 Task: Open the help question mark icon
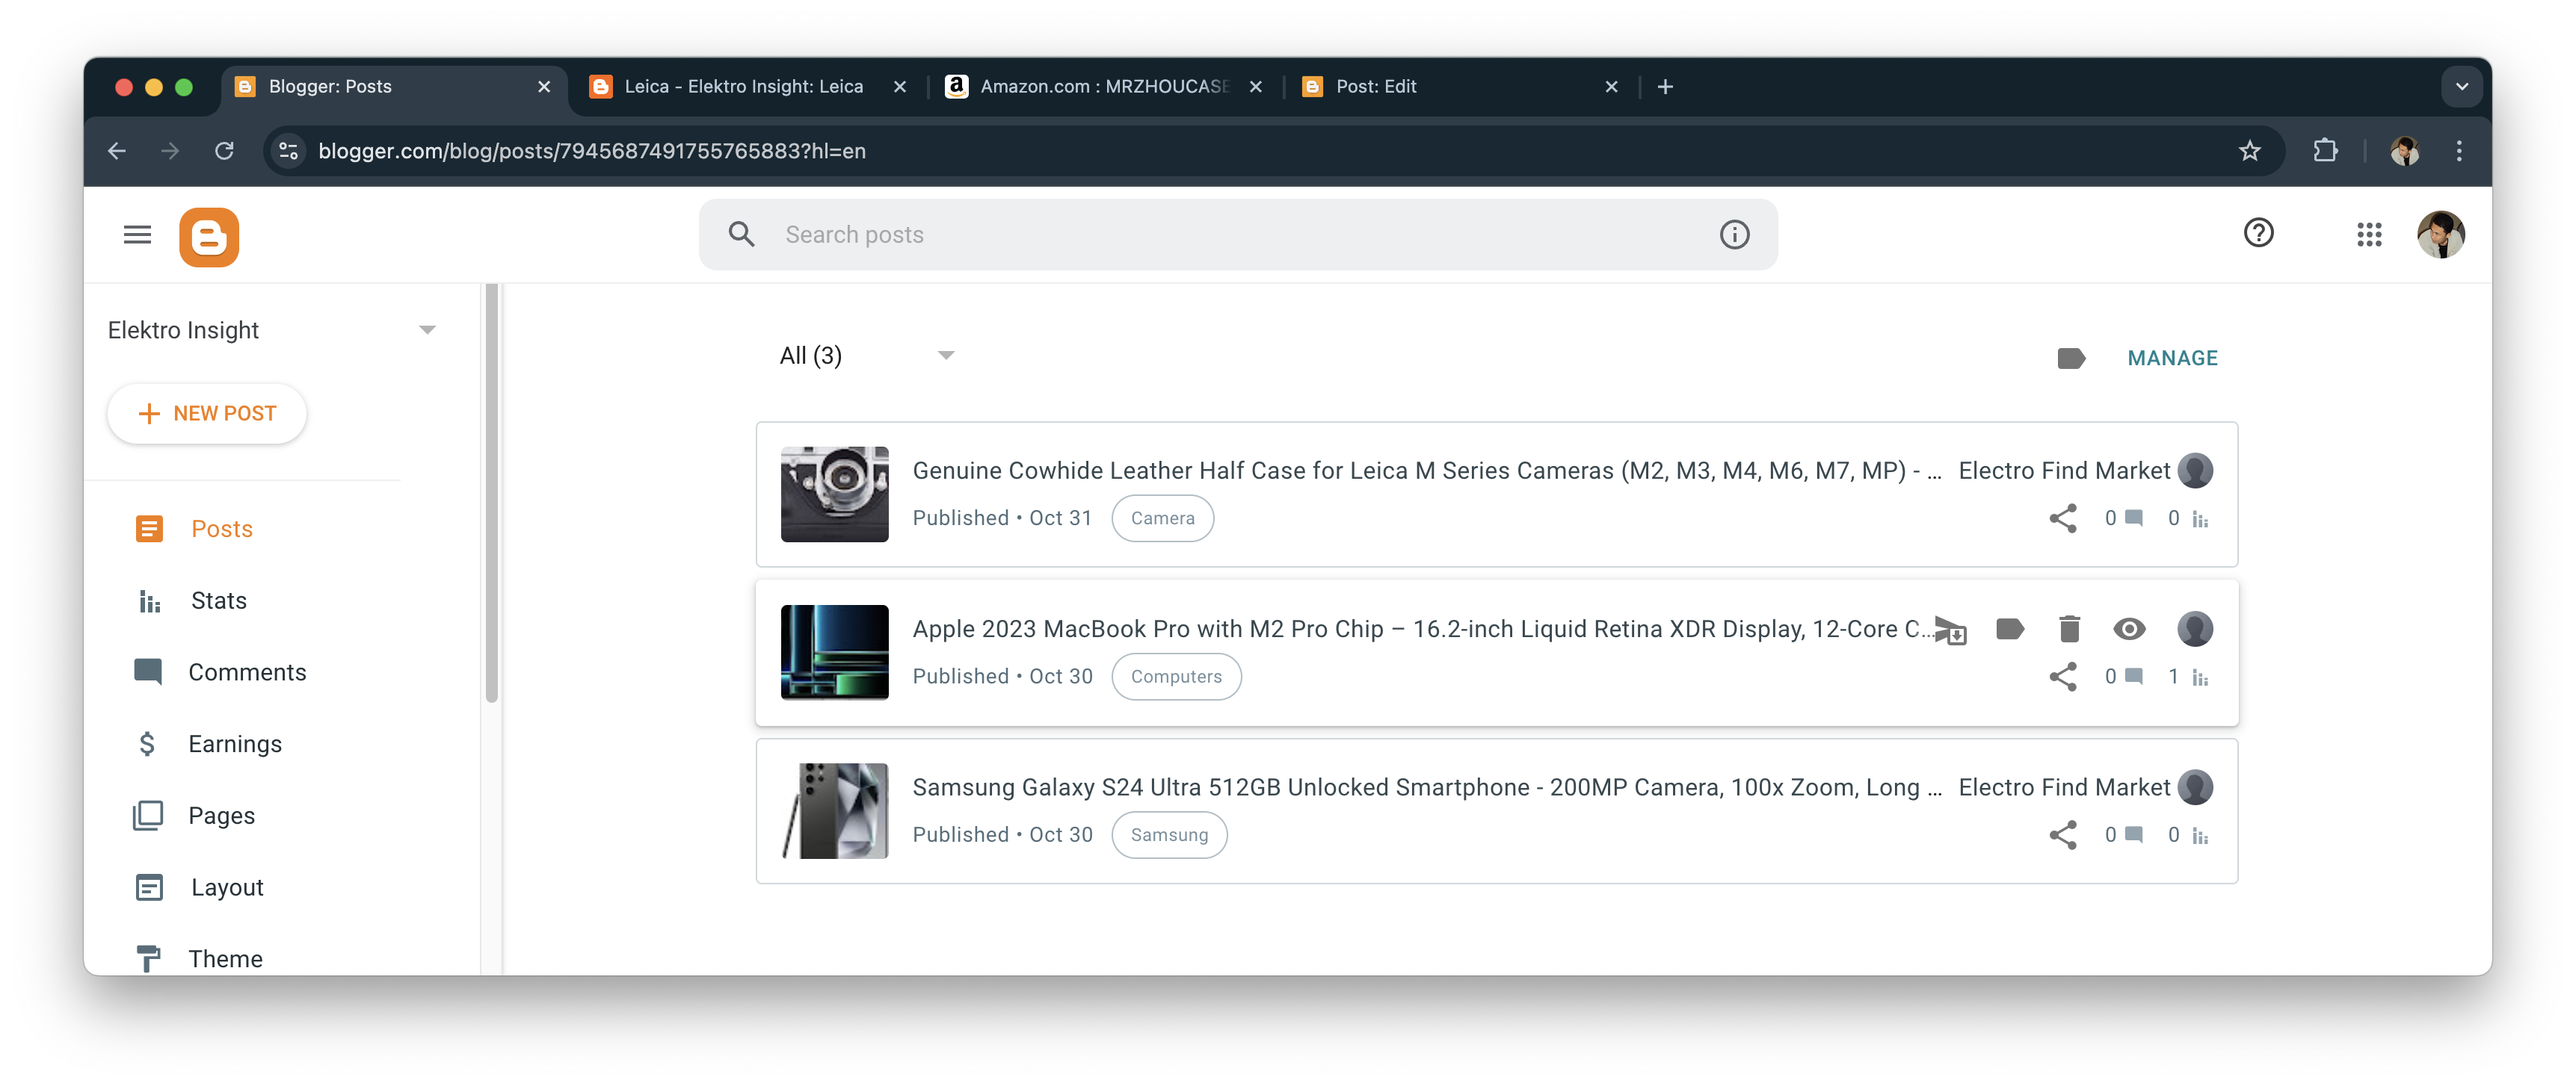coord(2258,234)
